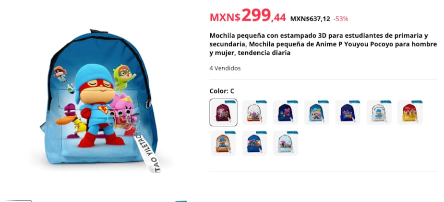Click the crossed-out MXN$637,12 original price
Viewport: 444px width, 202px height.
point(310,19)
